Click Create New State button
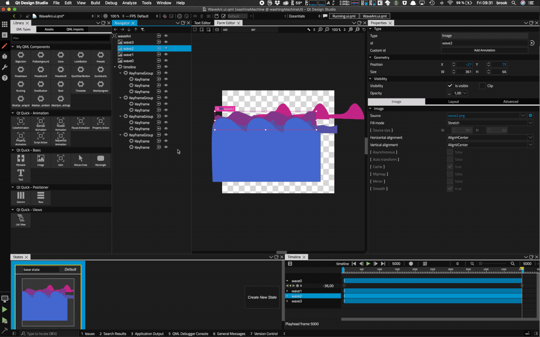 tap(262, 297)
